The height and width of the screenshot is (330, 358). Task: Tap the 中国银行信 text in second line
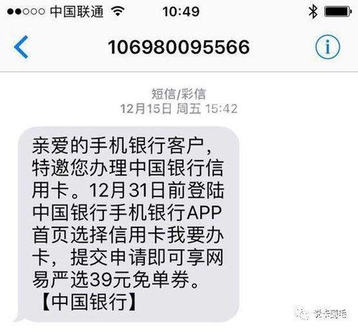click(x=176, y=168)
